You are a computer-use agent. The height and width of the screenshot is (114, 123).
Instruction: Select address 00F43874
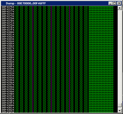[8, 48]
